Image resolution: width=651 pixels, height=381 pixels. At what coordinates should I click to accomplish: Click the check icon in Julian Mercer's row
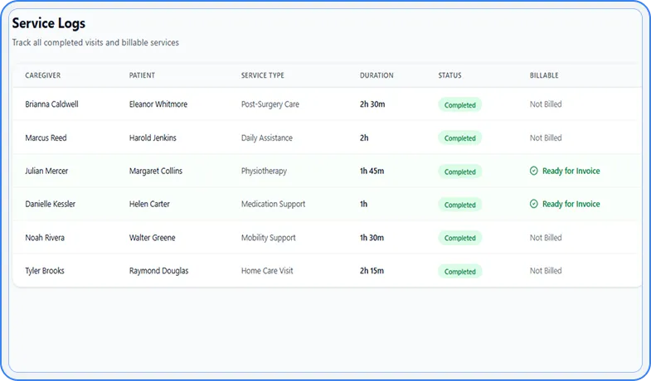coord(534,171)
